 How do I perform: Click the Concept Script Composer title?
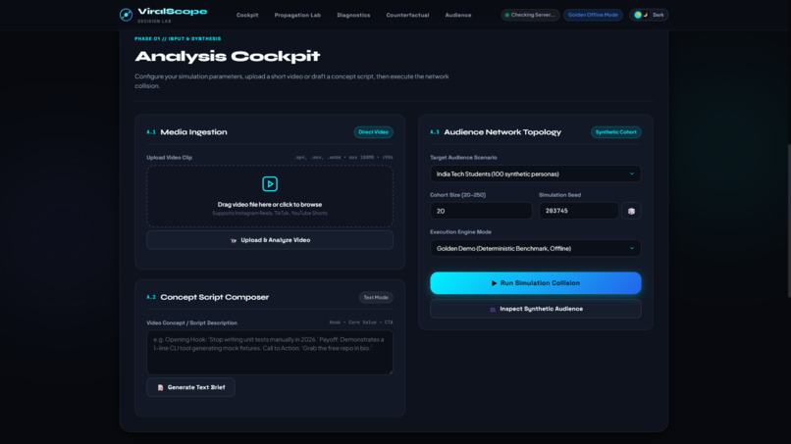[x=214, y=297]
